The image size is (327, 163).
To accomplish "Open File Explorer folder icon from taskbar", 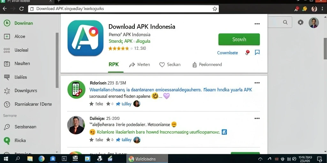I will [30, 159].
